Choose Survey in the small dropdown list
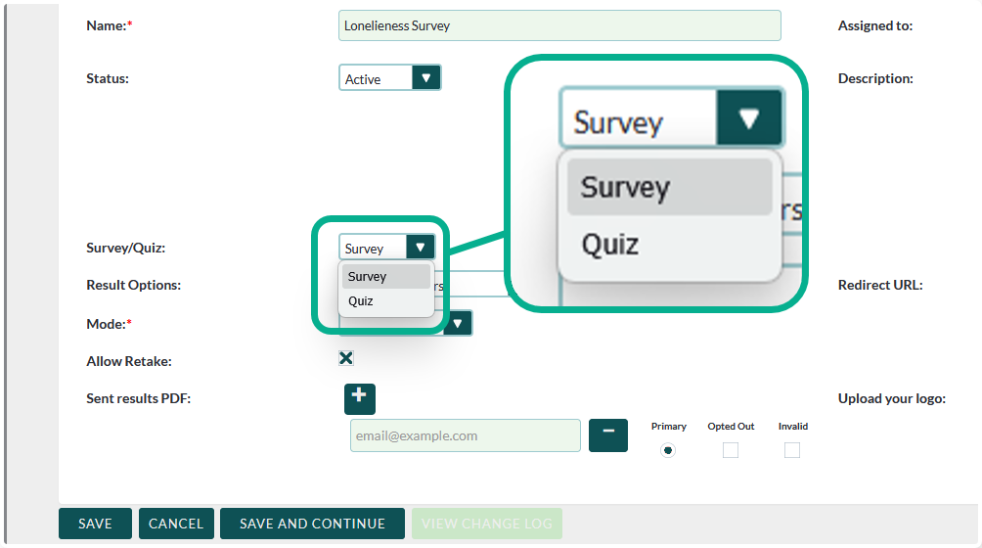Screen dimensions: 982x548 coord(386,277)
